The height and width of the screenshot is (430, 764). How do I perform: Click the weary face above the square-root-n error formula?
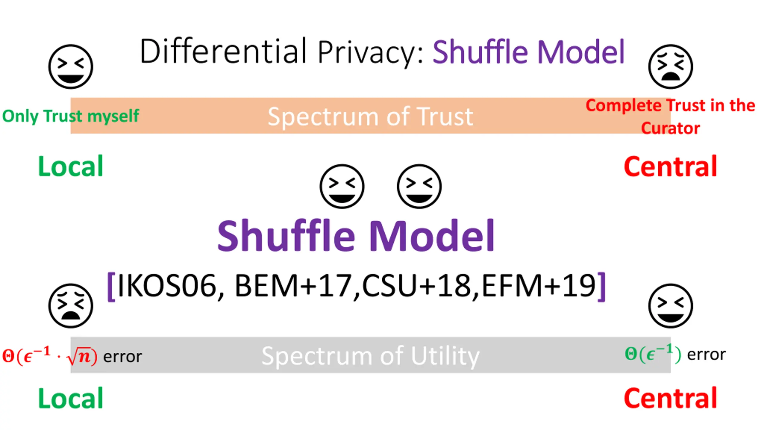click(71, 305)
